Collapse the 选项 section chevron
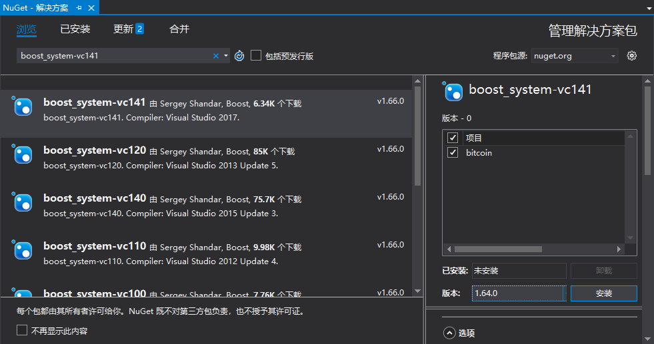The width and height of the screenshot is (654, 344). [x=449, y=333]
